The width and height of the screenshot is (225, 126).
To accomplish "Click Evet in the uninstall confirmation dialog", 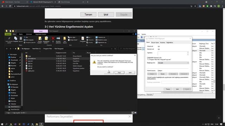I will tap(109, 72).
